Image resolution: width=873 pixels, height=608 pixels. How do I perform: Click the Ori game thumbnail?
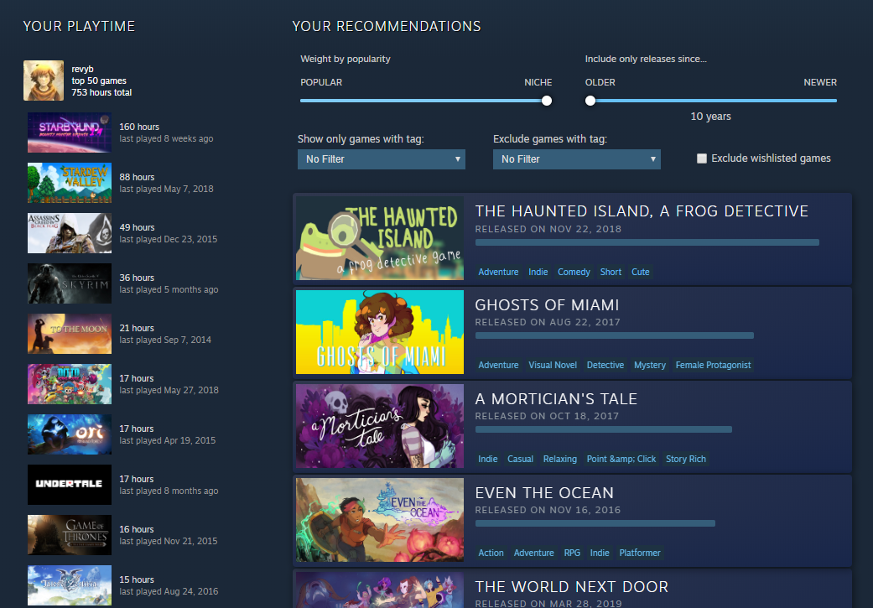(70, 434)
